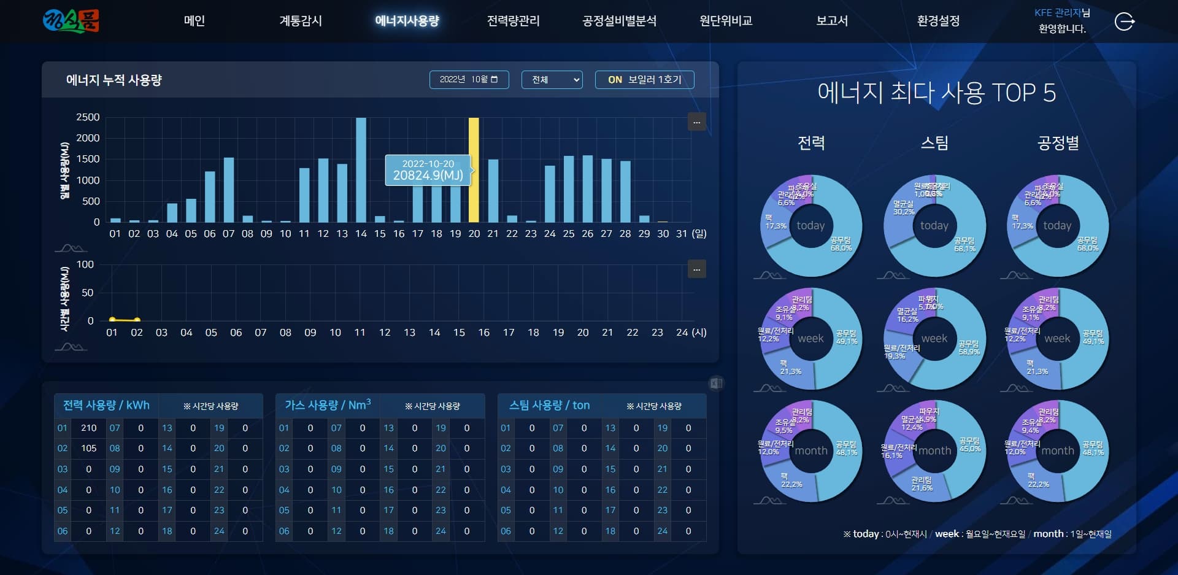Click the company logo at top left

(x=71, y=21)
